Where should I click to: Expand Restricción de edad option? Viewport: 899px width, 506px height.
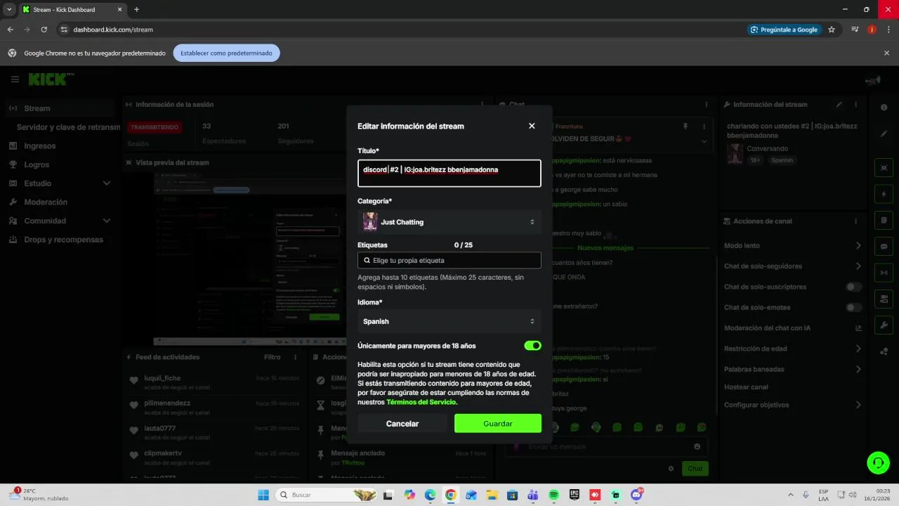click(793, 349)
